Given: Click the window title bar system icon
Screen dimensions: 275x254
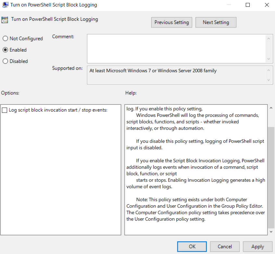Looking at the screenshot, I should coord(5,5).
